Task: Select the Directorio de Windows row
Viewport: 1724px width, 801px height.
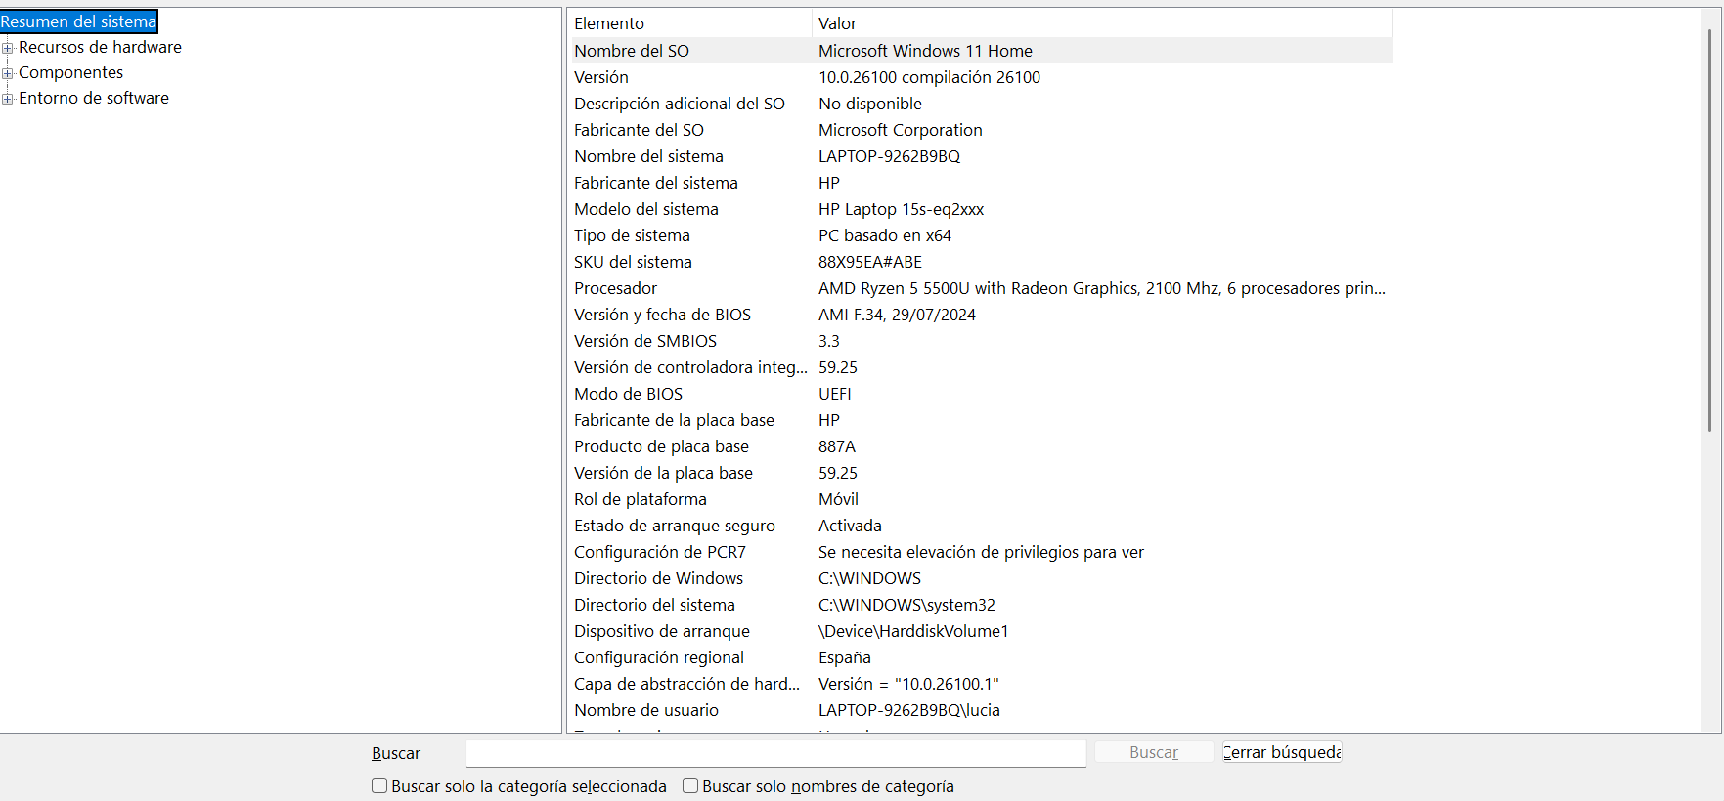Action: (x=982, y=578)
